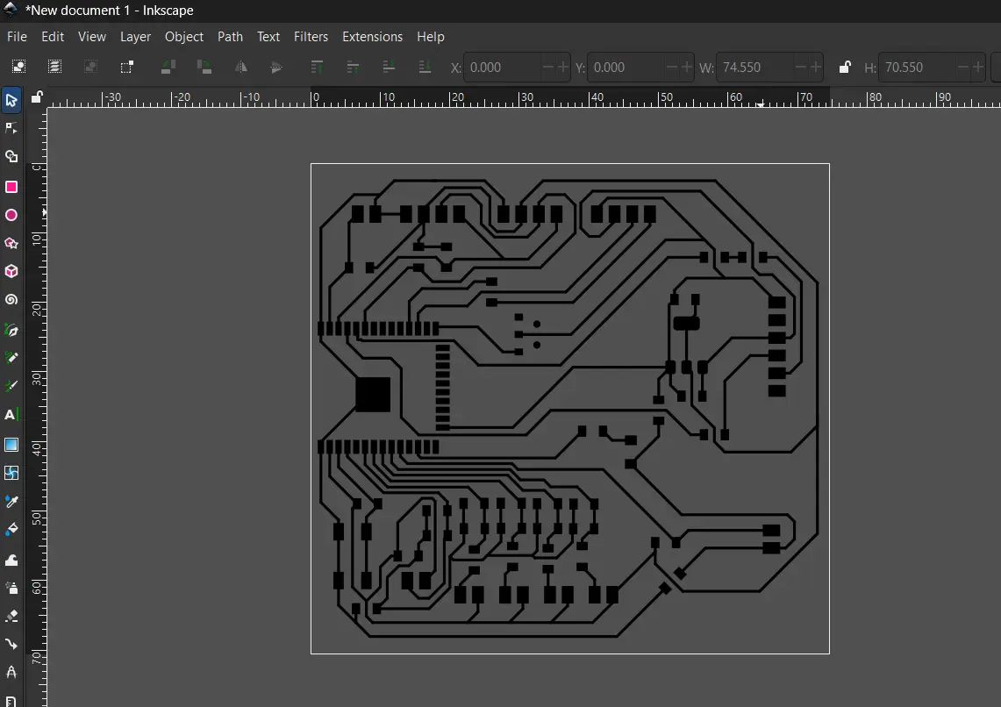
Task: Select the Ellipse/Circle tool
Action: [11, 215]
